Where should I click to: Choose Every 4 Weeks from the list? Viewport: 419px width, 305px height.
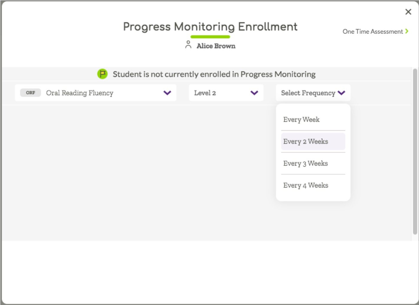click(x=306, y=185)
